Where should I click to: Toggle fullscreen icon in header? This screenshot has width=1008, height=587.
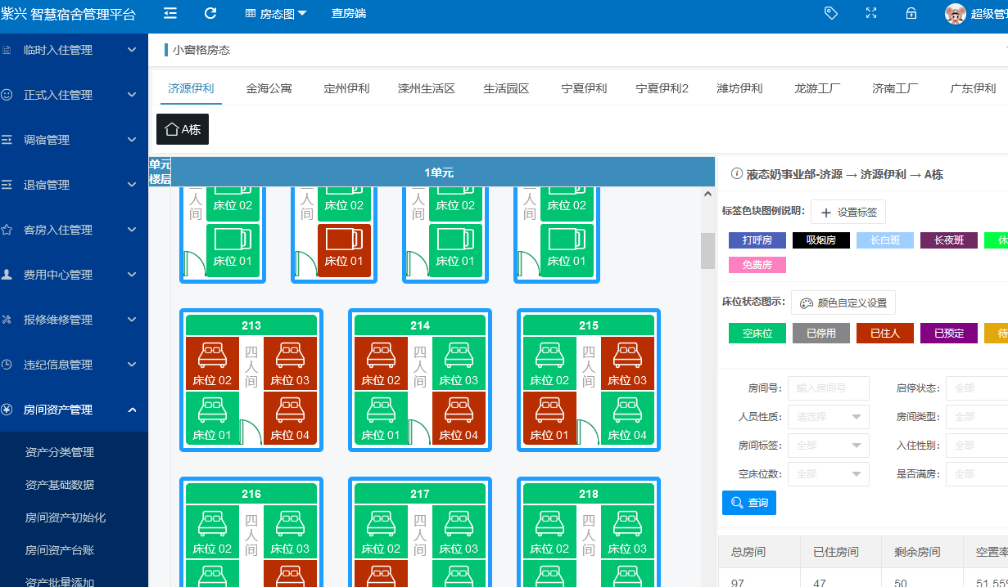point(871,13)
